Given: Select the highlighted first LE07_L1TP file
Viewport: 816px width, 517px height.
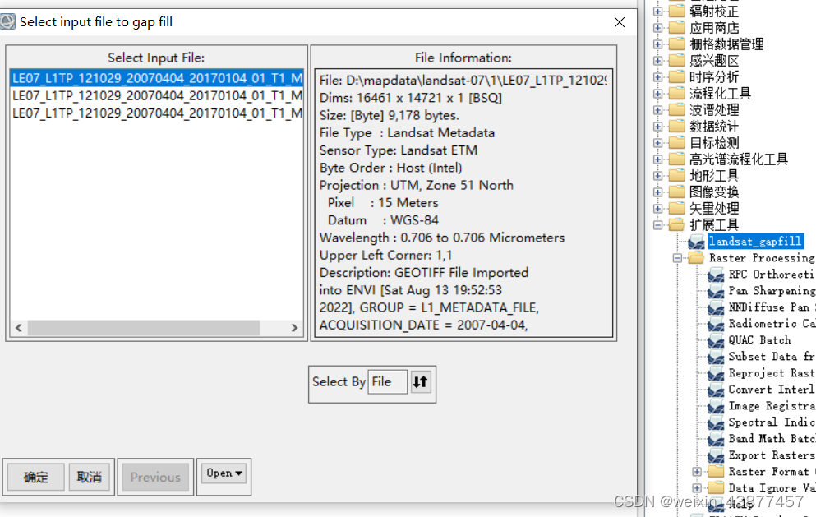Looking at the screenshot, I should coord(157,78).
